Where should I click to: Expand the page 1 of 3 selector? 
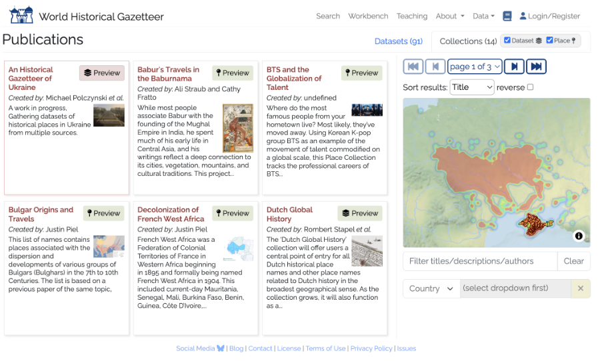coord(474,67)
